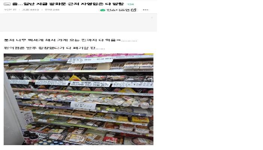The width and height of the screenshot is (263, 150).
Task: Click the yellow boxed item on lower shelf
Action: 141,120
